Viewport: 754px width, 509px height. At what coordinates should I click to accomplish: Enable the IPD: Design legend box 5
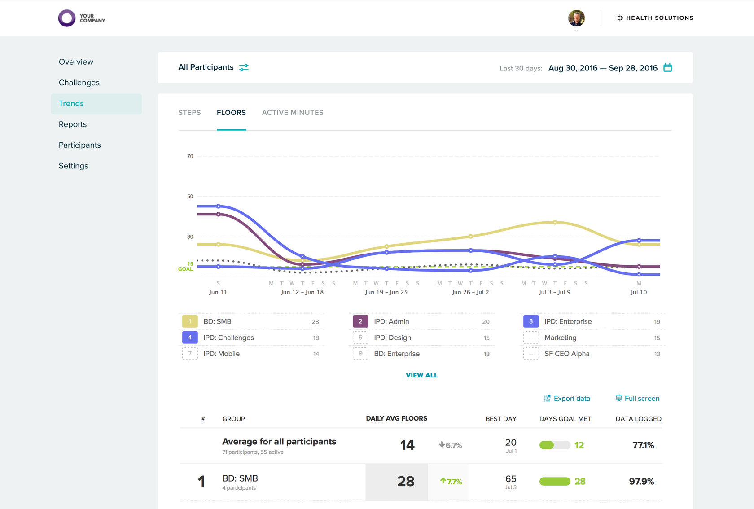[x=360, y=338]
